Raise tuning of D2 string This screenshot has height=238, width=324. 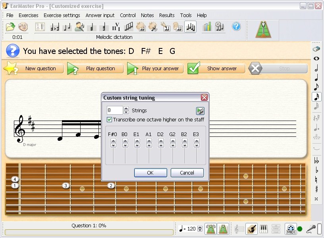click(x=161, y=140)
